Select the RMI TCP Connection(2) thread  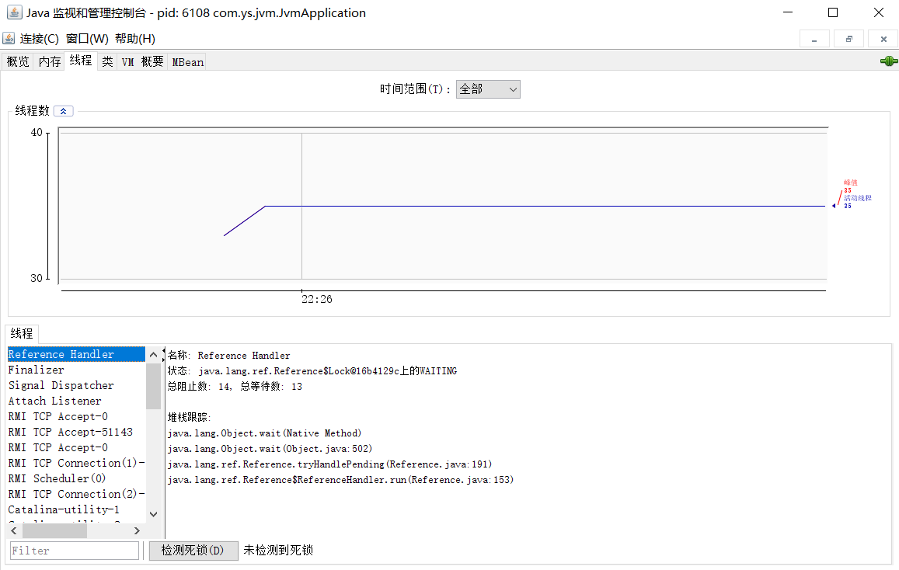(x=76, y=494)
